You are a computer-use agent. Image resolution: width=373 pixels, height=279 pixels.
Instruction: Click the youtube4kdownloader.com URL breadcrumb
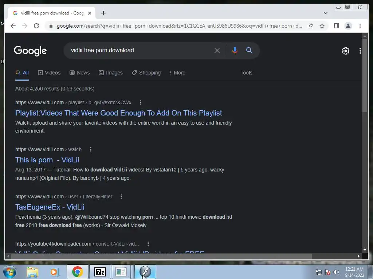point(77,244)
